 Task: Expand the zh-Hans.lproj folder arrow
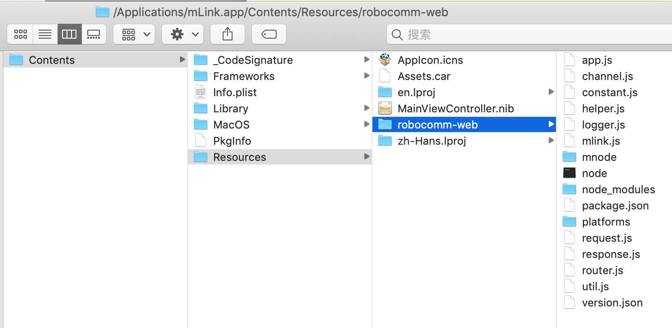[x=551, y=140]
